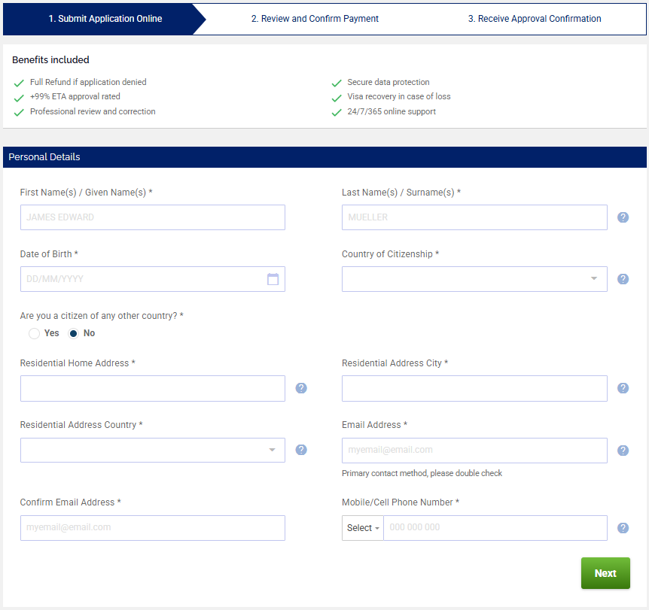Click 'Visa recovery in case of loss' text
Viewport: 649px width, 610px height.
(398, 97)
